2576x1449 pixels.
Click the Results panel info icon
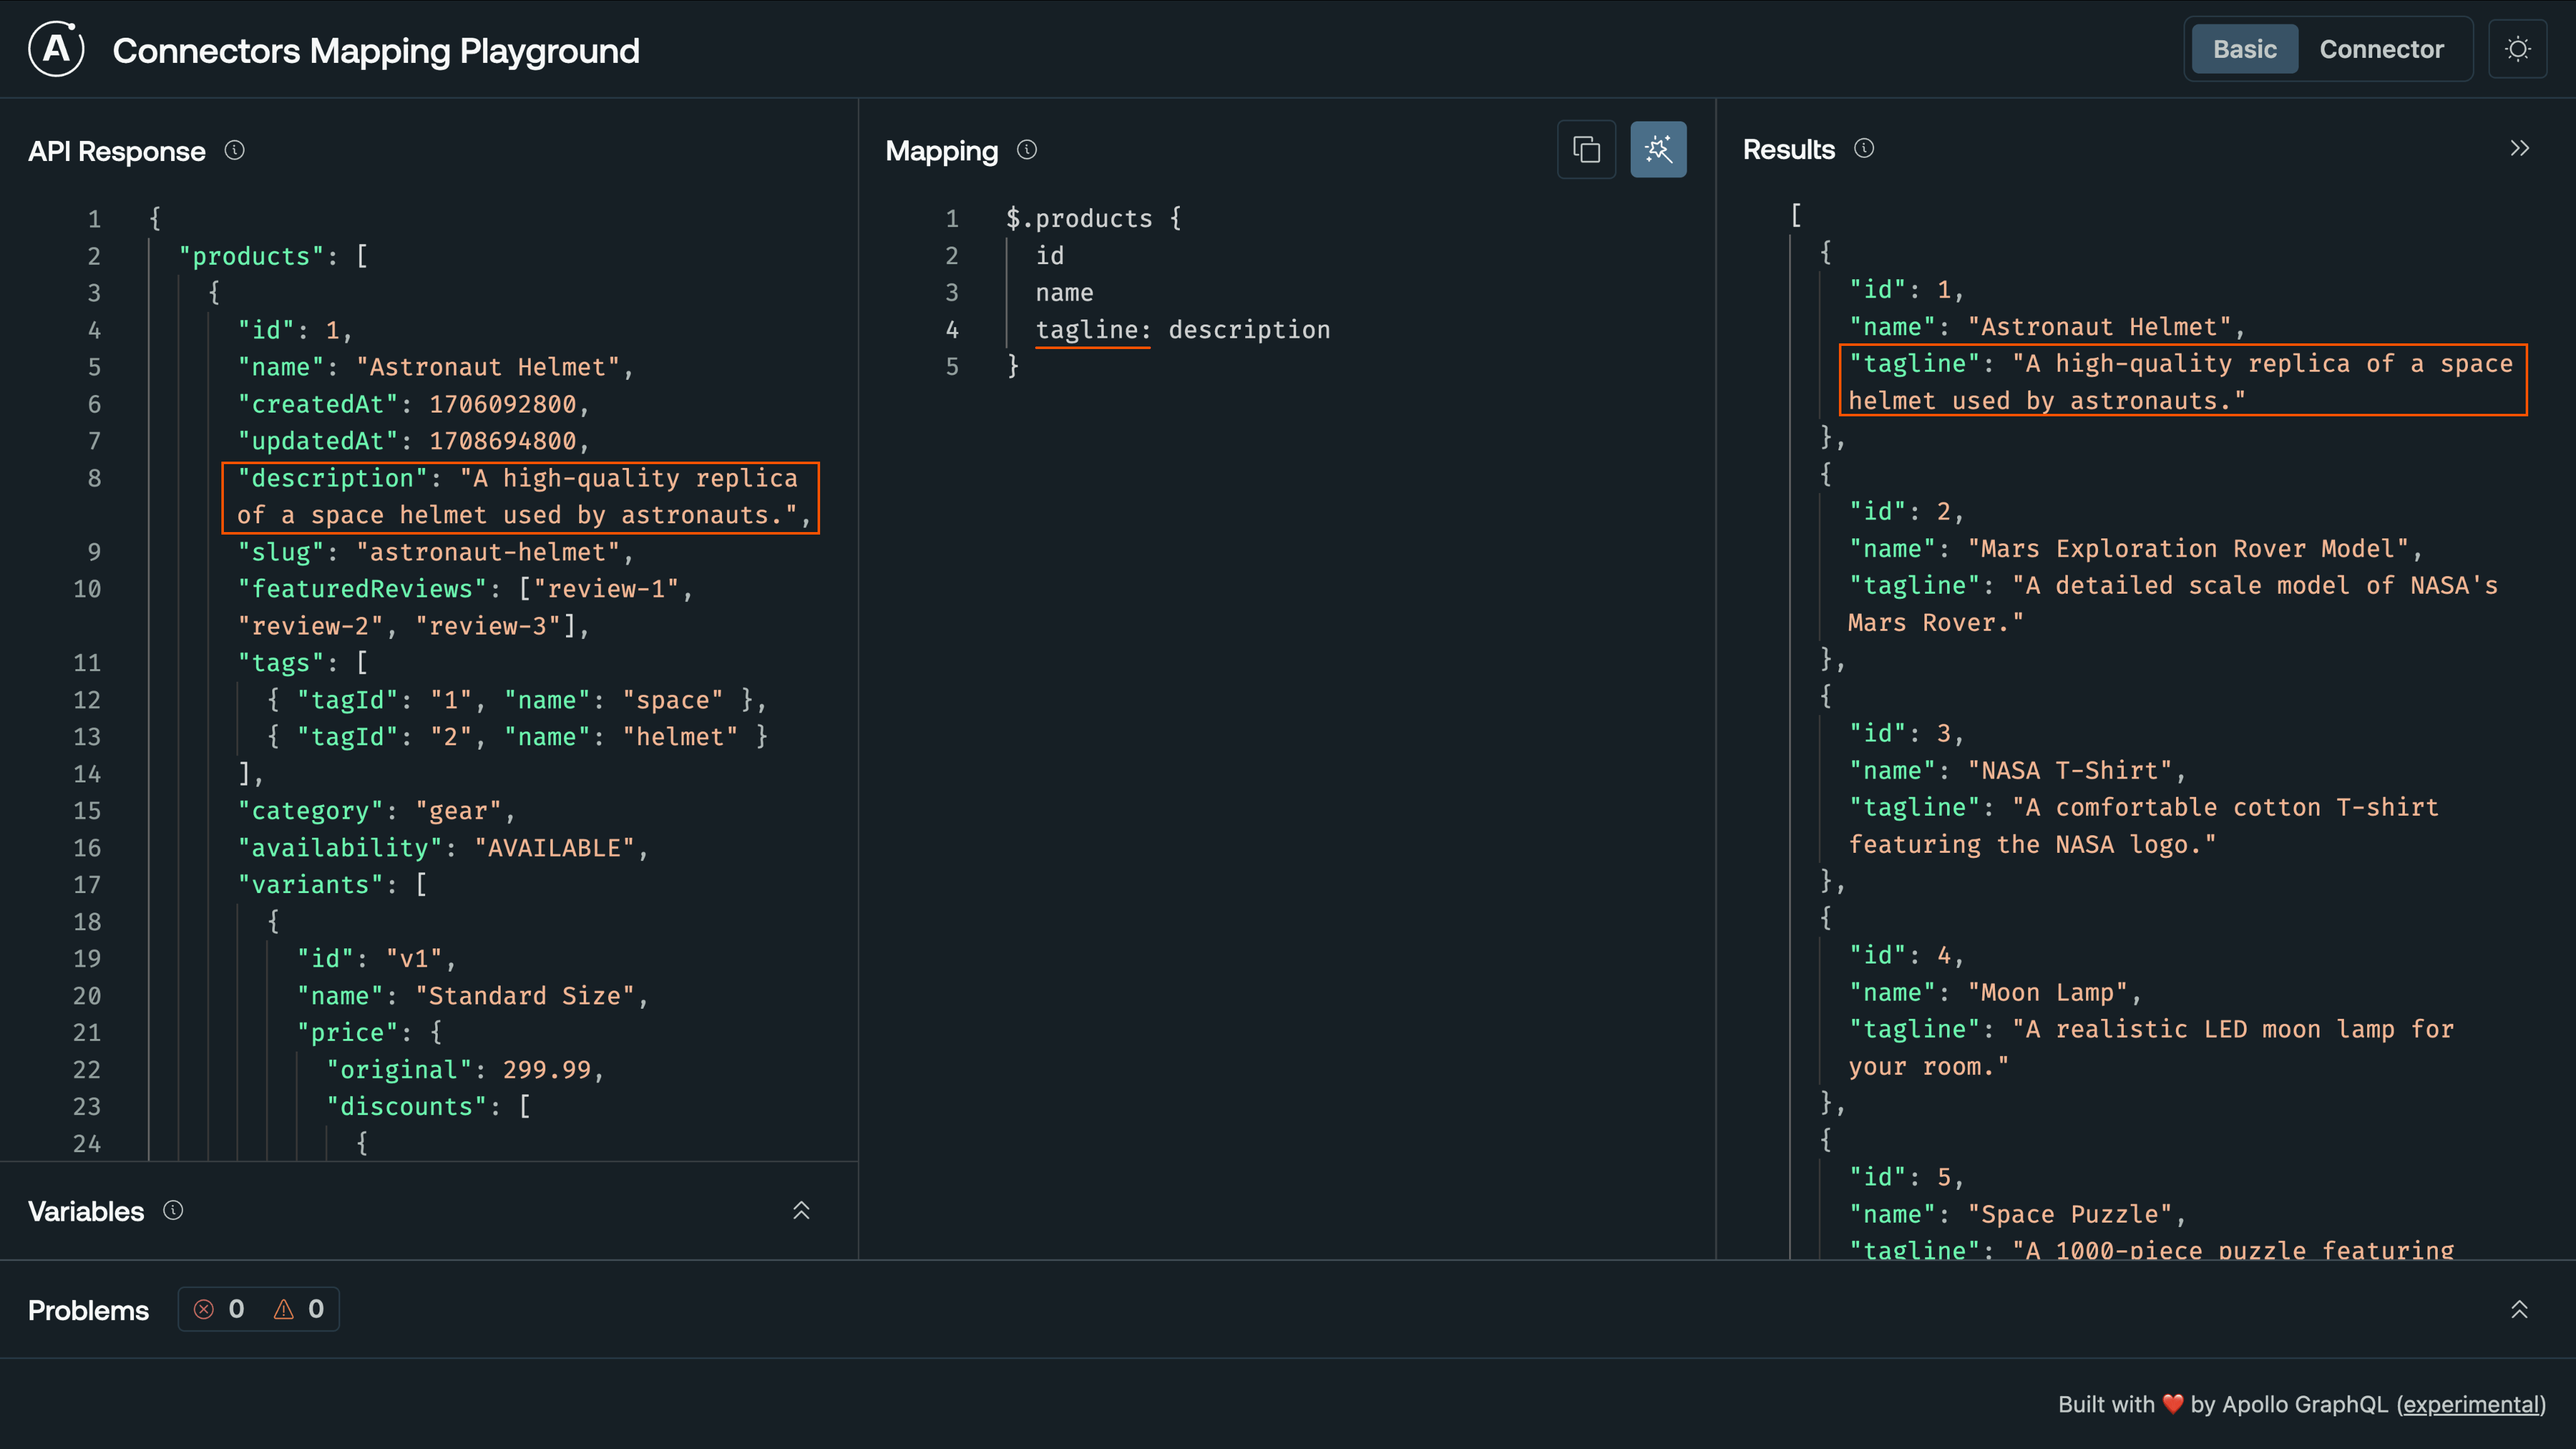(1864, 148)
